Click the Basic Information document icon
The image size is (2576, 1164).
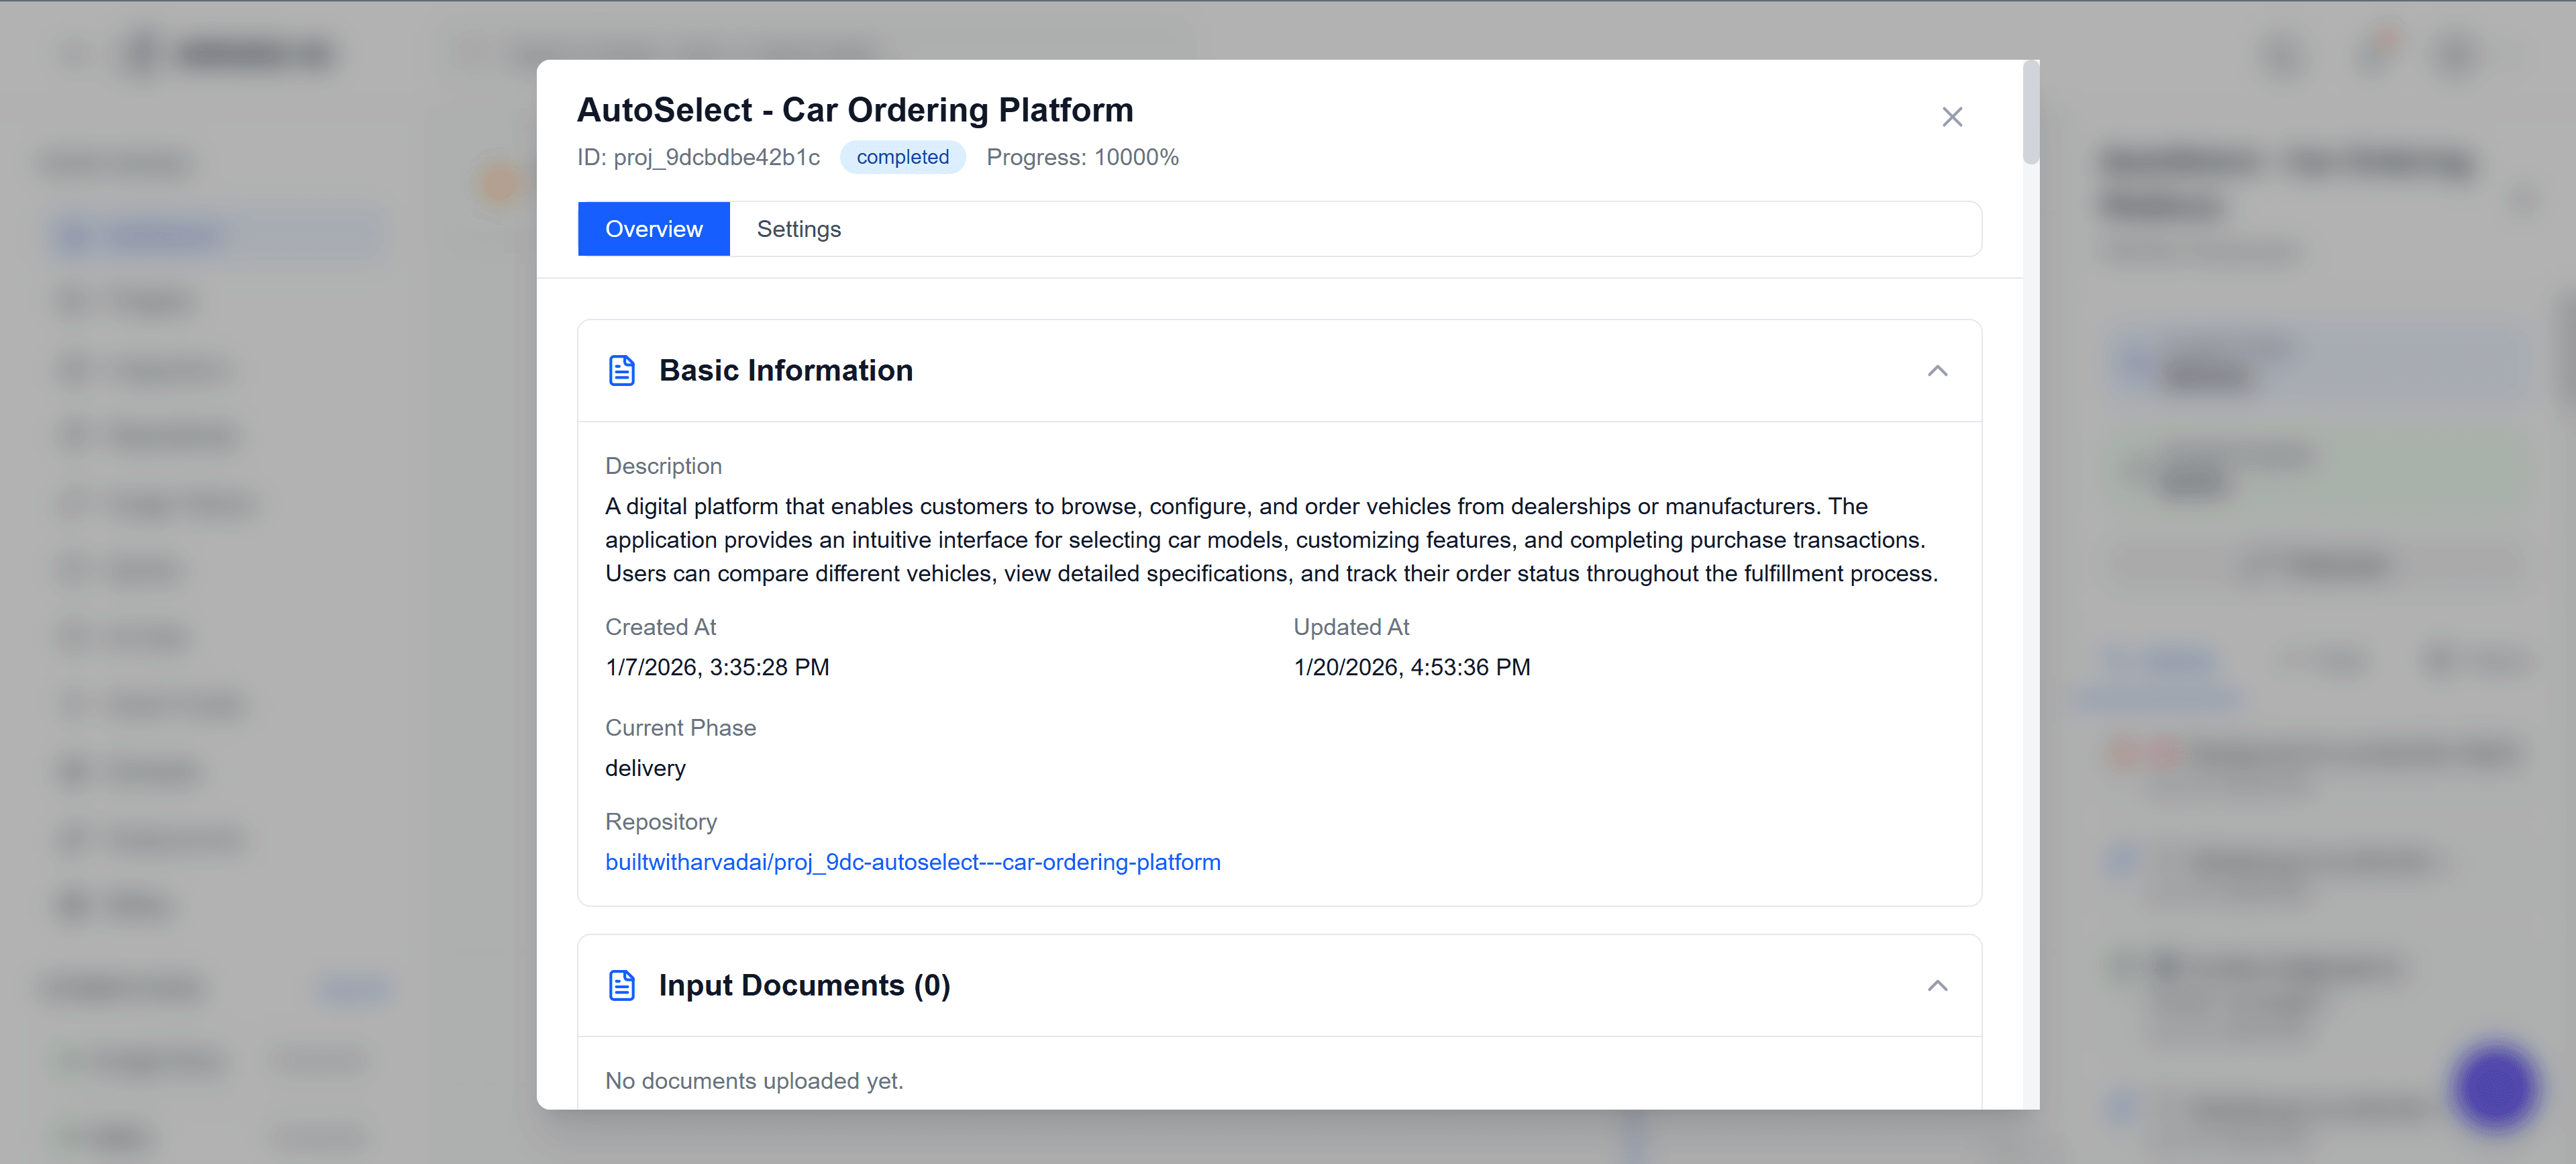click(621, 371)
